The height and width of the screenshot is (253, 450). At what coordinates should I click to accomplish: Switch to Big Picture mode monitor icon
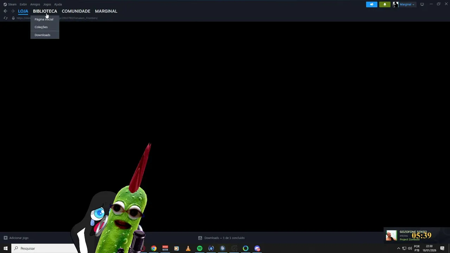(422, 4)
